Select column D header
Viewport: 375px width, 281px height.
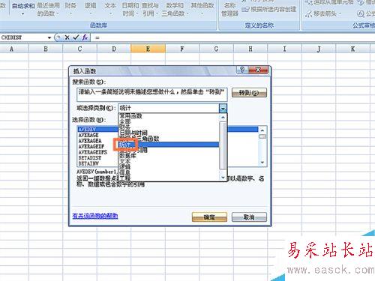tap(114, 49)
